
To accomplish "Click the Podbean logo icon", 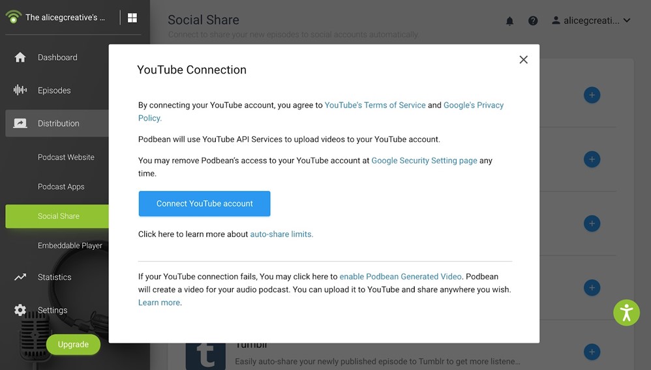I will pos(13,17).
